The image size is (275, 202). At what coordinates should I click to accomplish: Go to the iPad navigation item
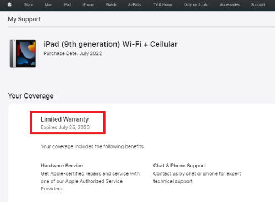(67, 5)
